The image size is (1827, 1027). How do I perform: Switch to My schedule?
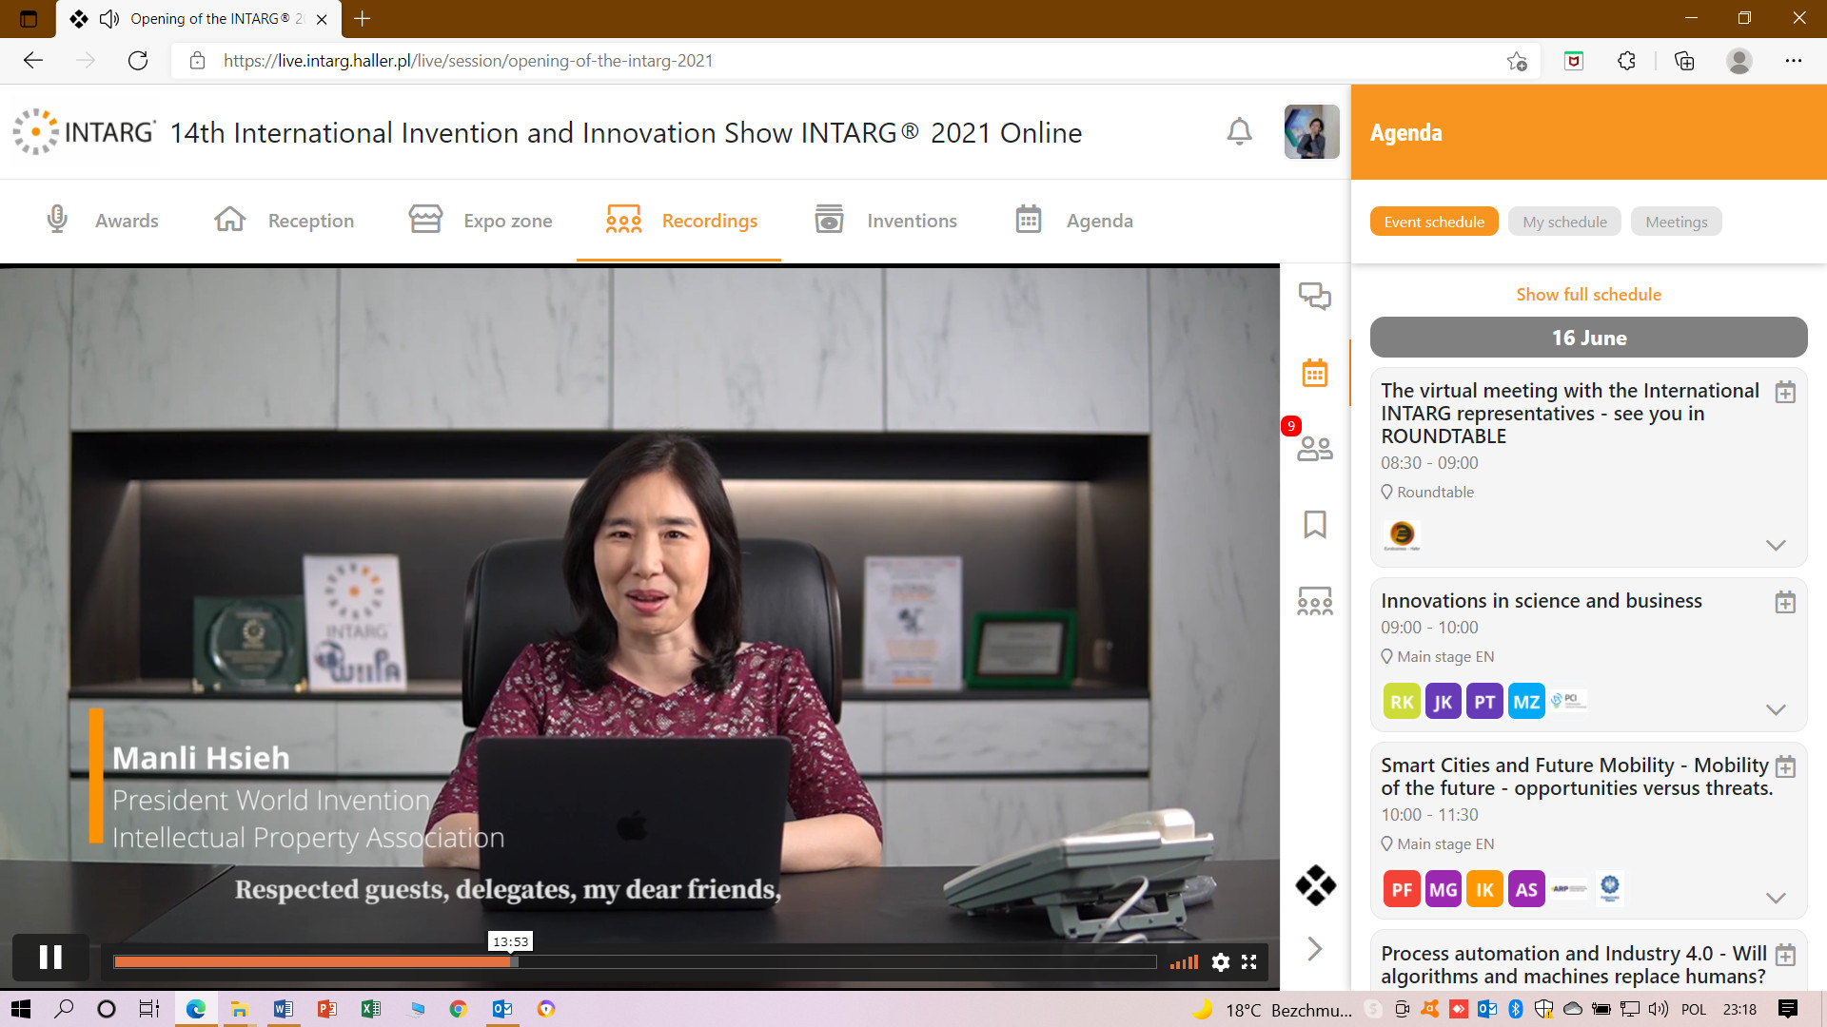point(1564,222)
